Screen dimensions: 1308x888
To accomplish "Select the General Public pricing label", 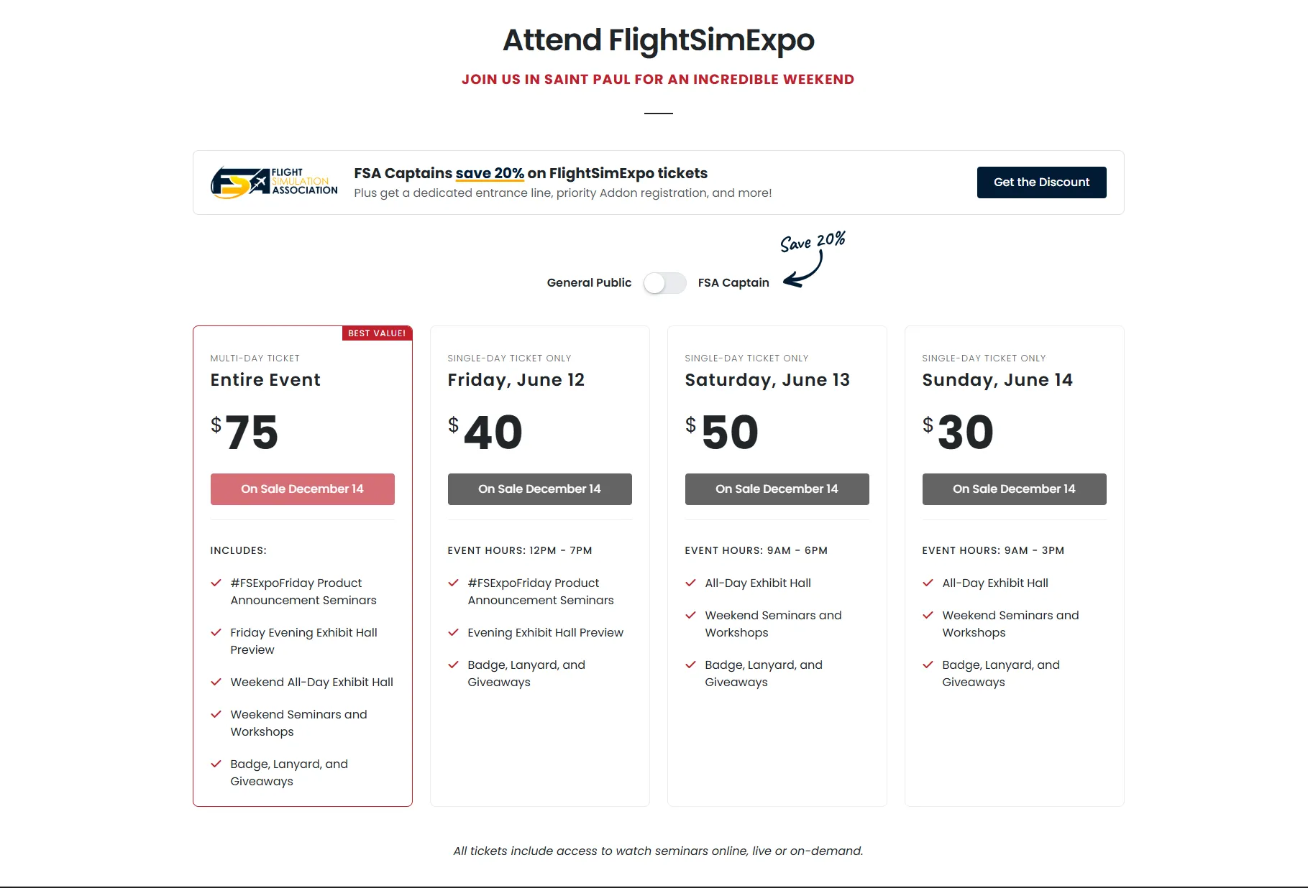I will [x=589, y=283].
